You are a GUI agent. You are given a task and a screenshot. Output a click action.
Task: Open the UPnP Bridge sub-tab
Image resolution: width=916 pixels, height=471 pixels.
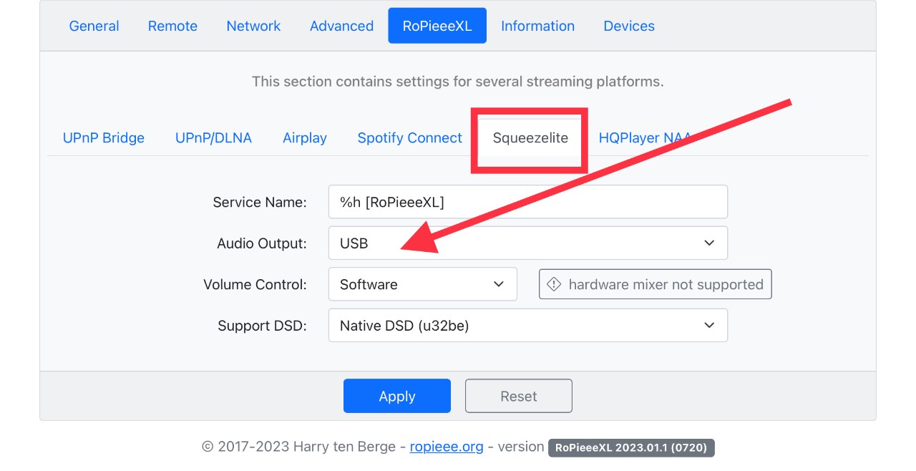[x=104, y=138]
